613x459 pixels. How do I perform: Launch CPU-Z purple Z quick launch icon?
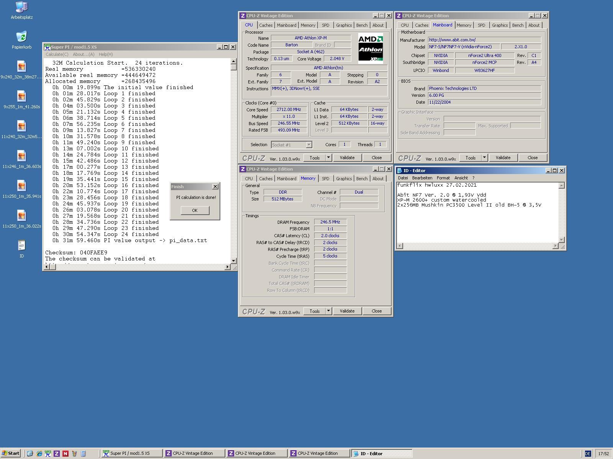57,453
